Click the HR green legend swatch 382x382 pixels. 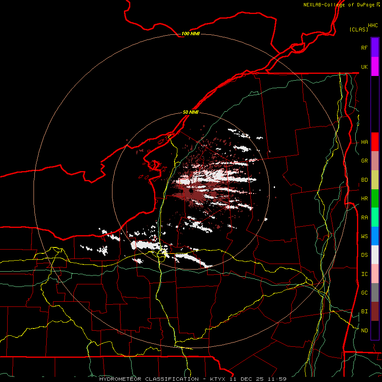coord(375,199)
